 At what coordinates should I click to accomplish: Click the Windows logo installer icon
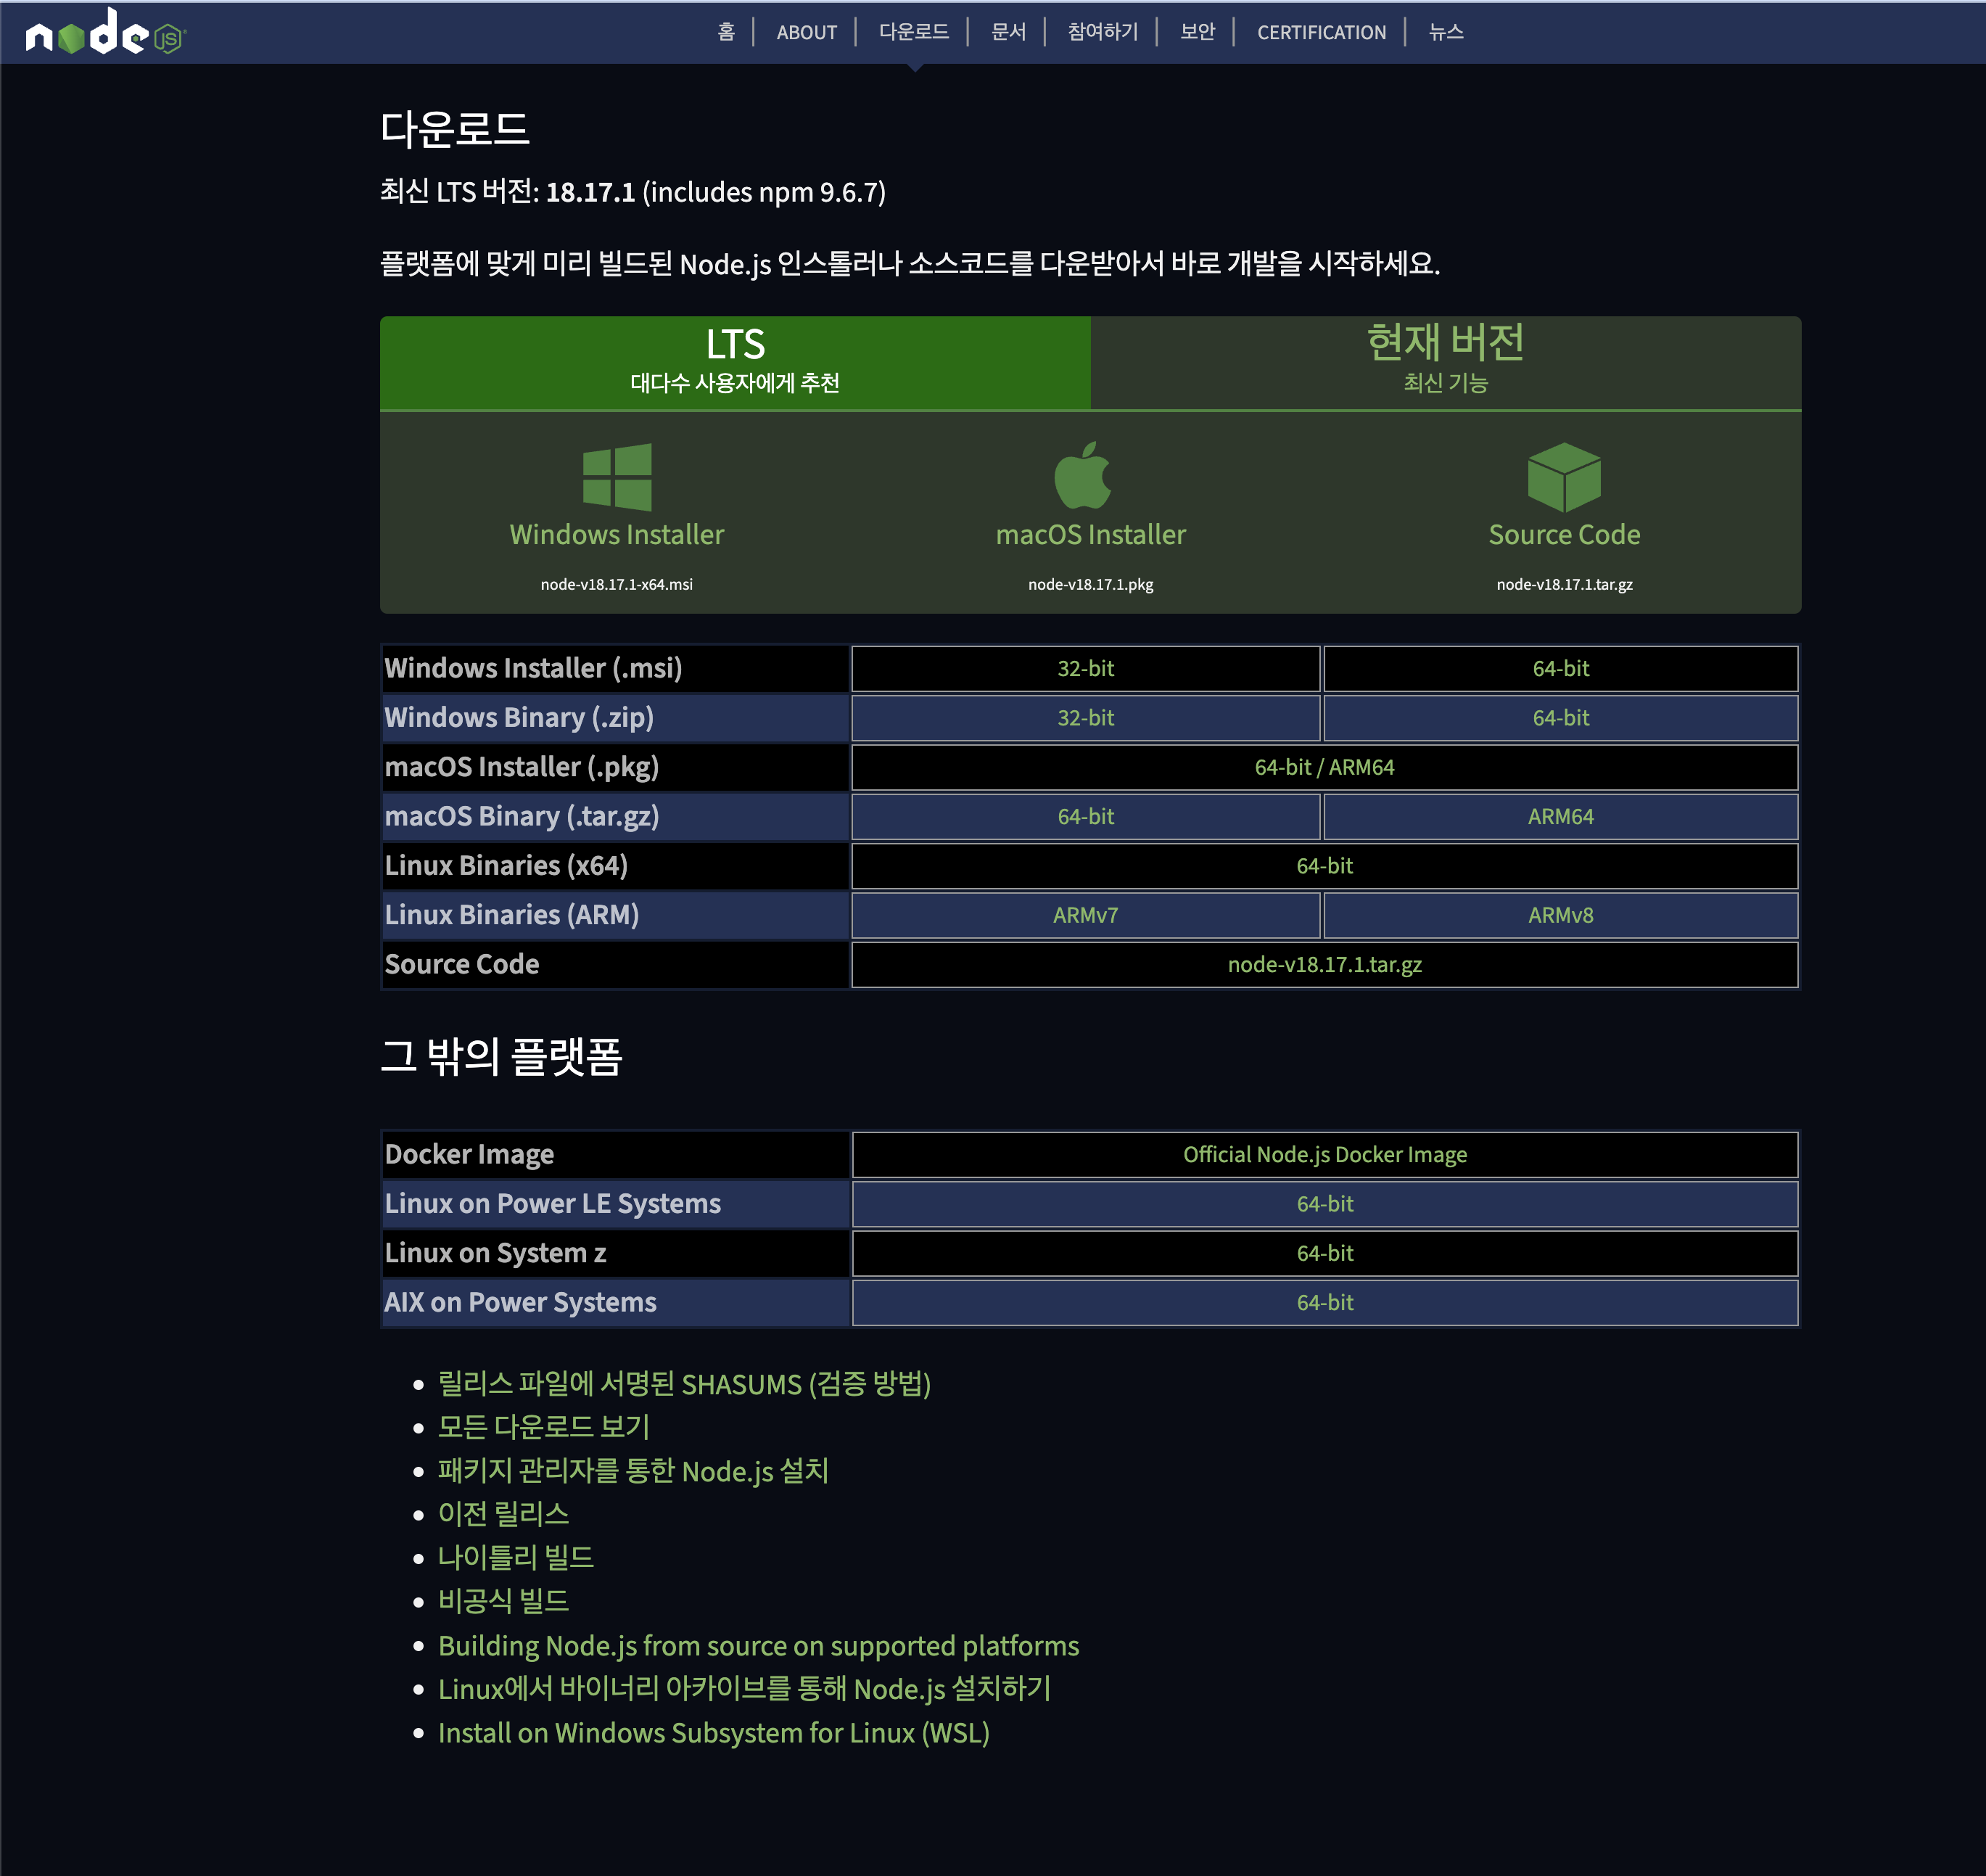(616, 477)
